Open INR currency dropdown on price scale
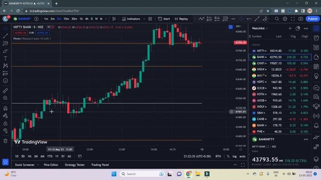 click(x=239, y=26)
